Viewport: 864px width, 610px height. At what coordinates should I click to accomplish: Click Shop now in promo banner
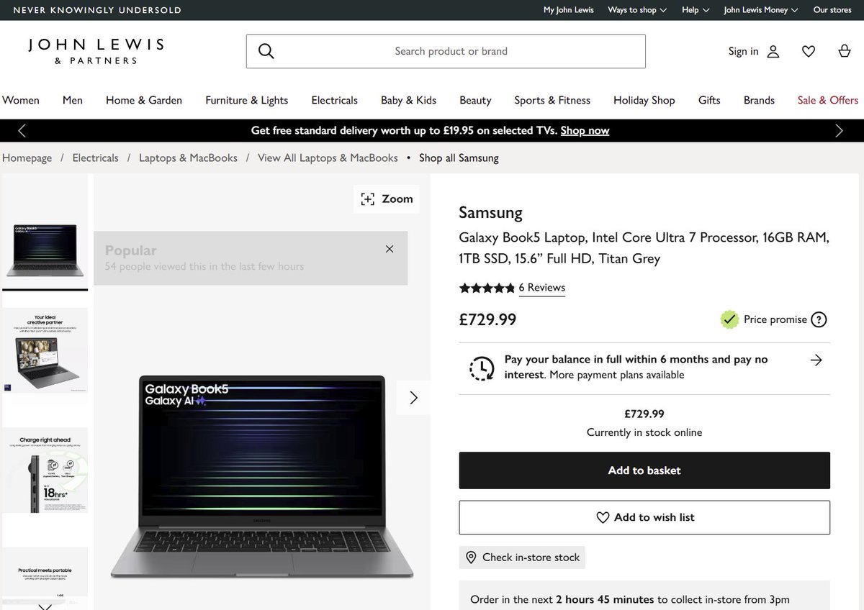(585, 130)
